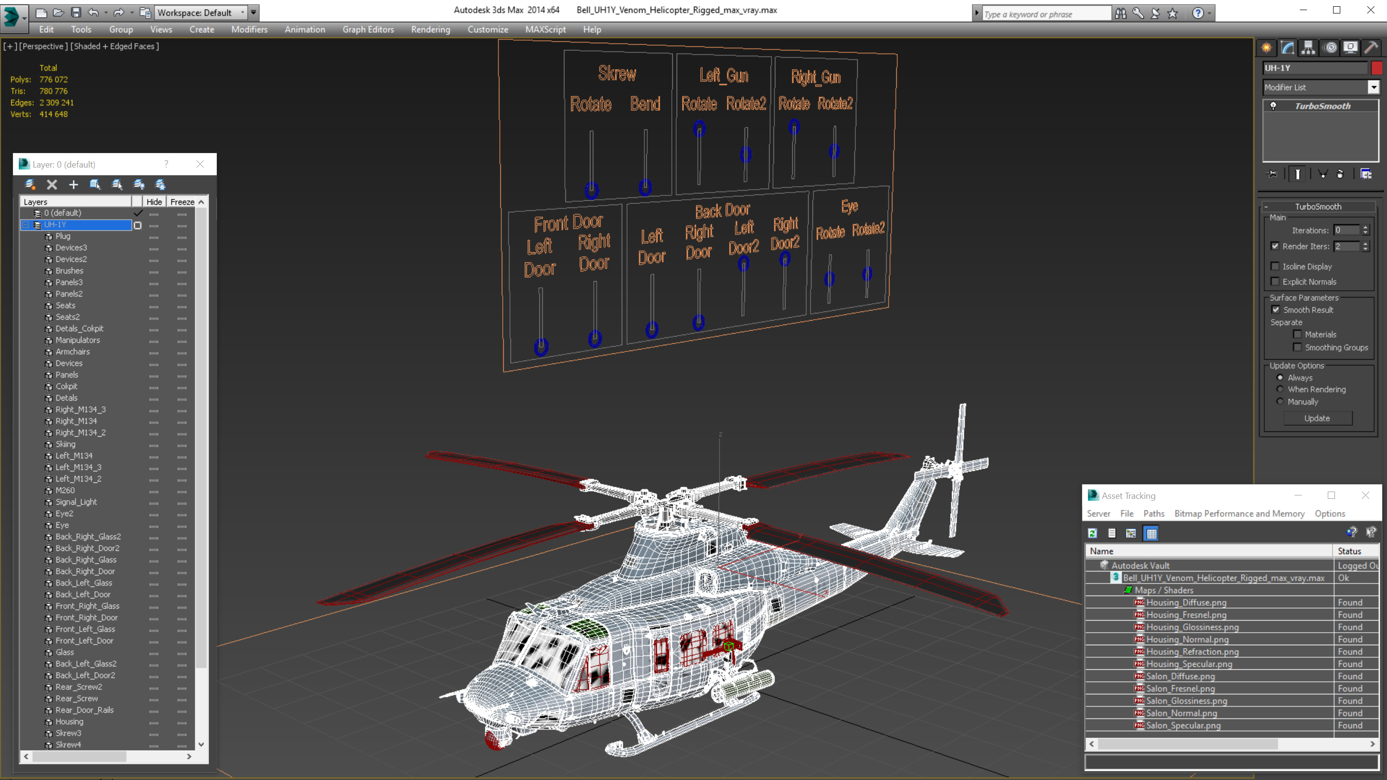Open the Modifiers menu
The image size is (1387, 780).
249,29
